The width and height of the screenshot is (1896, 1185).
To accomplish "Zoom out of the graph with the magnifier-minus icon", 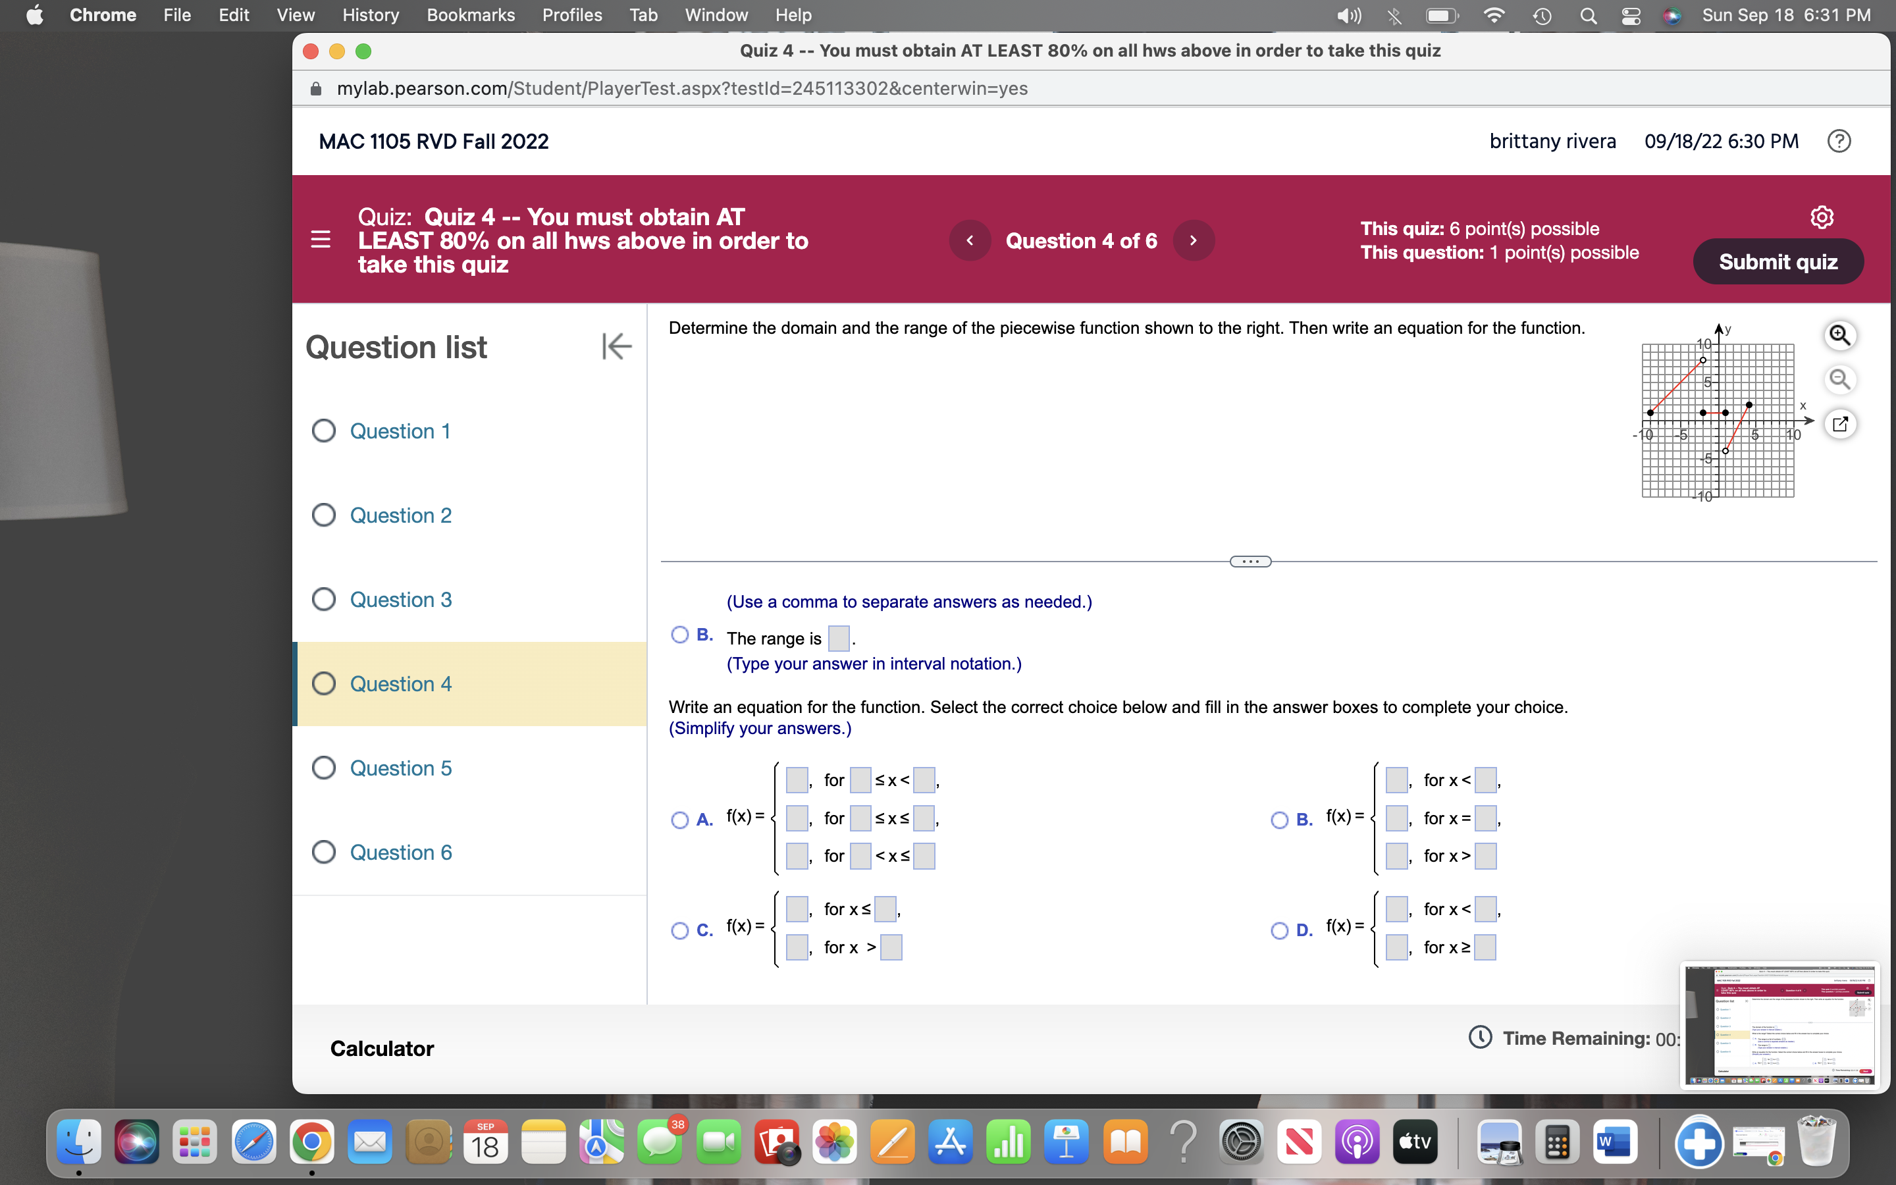I will tap(1841, 379).
